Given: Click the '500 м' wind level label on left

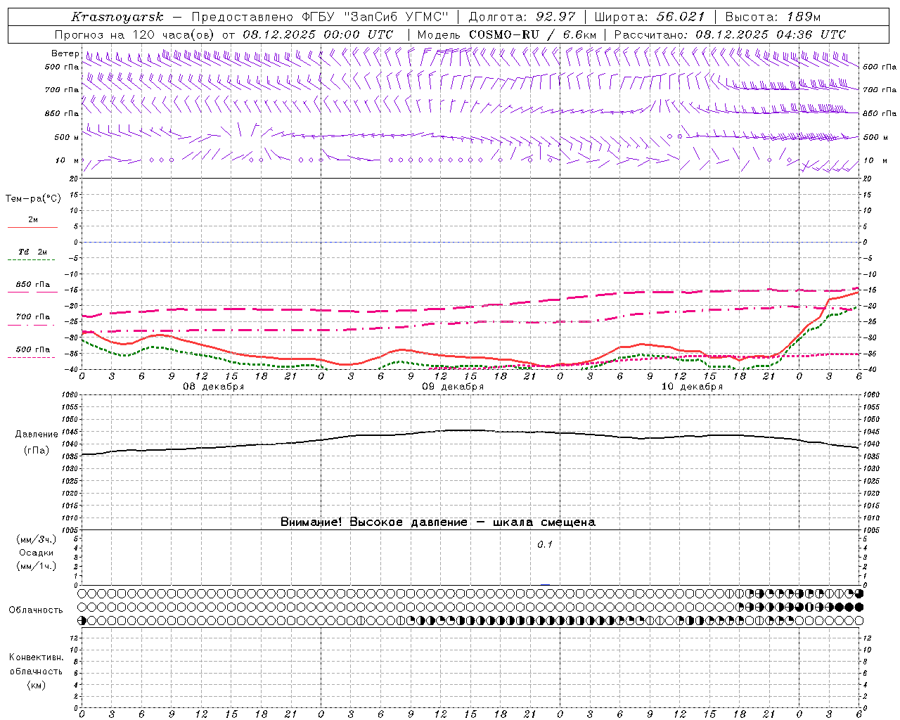Looking at the screenshot, I should coord(67,137).
